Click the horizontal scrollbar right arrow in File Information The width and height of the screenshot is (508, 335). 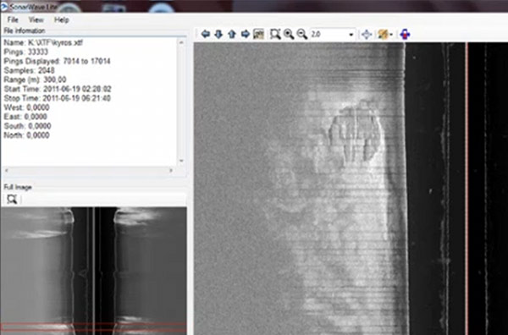click(x=171, y=171)
